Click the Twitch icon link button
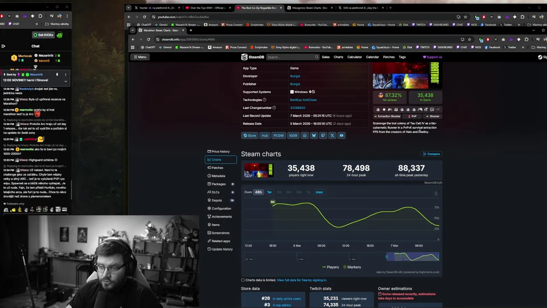Viewport: 547px width, 308px height. point(323,136)
